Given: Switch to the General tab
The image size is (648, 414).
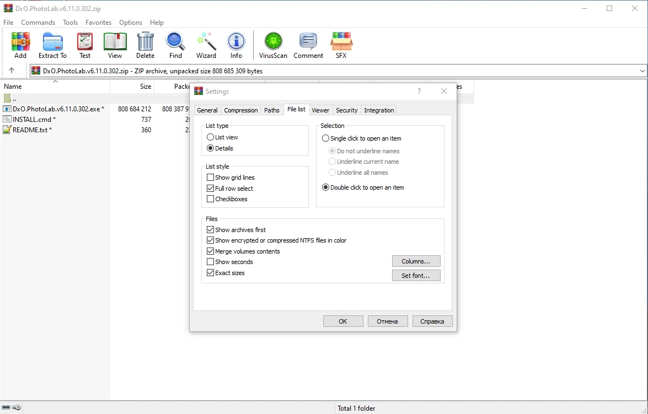Looking at the screenshot, I should tap(207, 110).
